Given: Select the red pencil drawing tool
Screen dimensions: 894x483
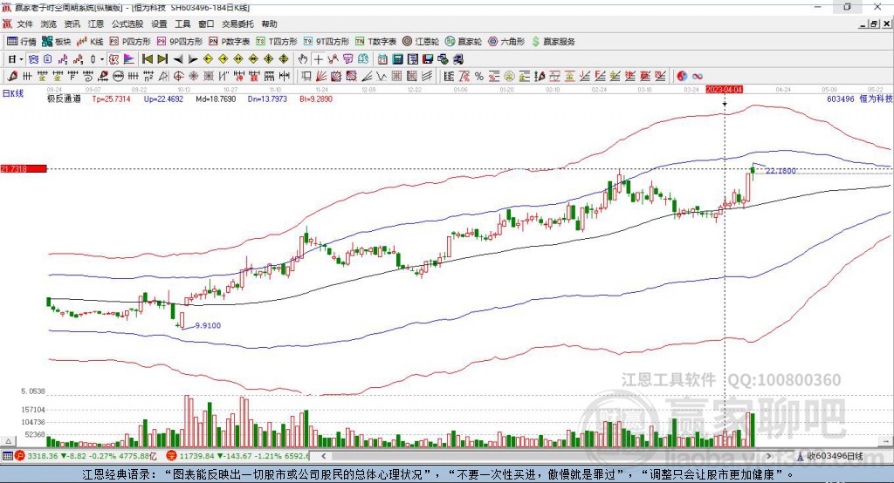Looking at the screenshot, I should click(x=12, y=77).
